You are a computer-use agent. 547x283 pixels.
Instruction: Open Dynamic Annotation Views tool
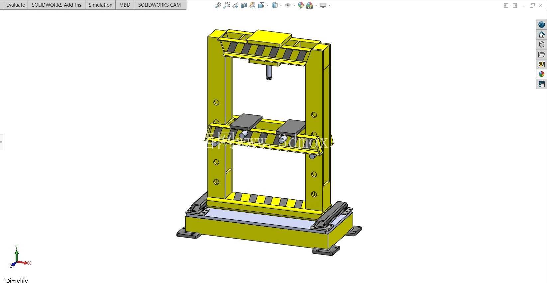coord(253,5)
